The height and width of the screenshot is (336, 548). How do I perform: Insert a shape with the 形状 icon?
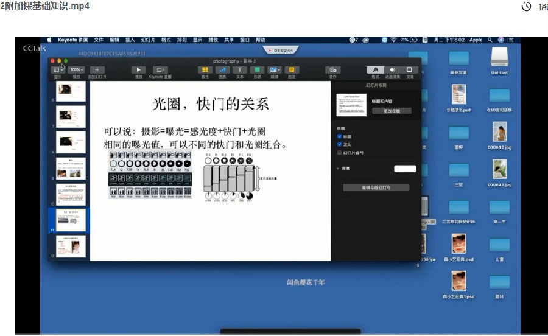pyautogui.click(x=257, y=70)
